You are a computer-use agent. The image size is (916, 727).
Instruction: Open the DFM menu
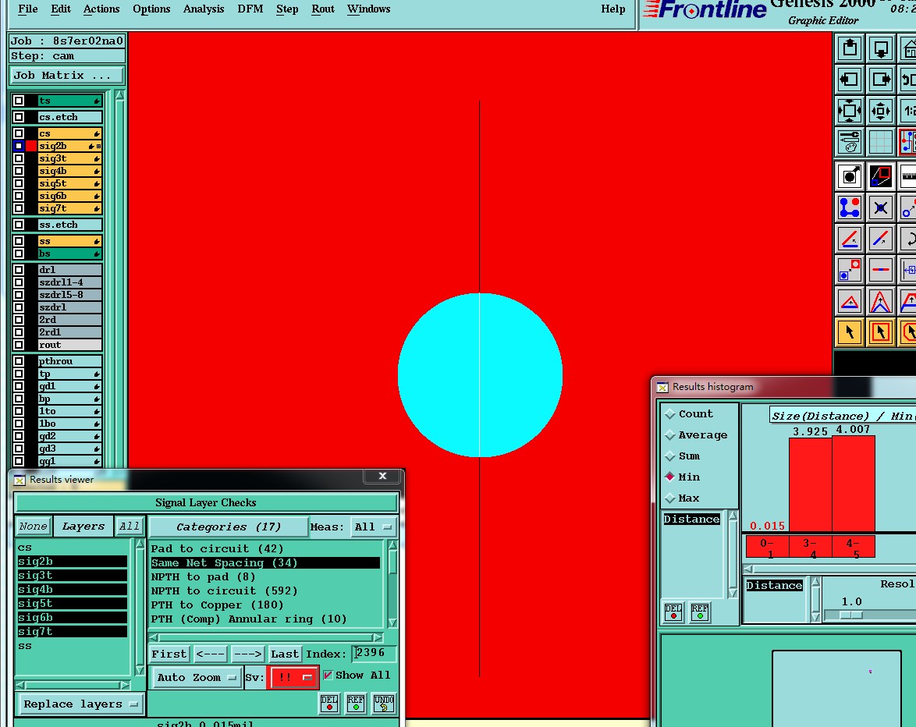(x=250, y=9)
